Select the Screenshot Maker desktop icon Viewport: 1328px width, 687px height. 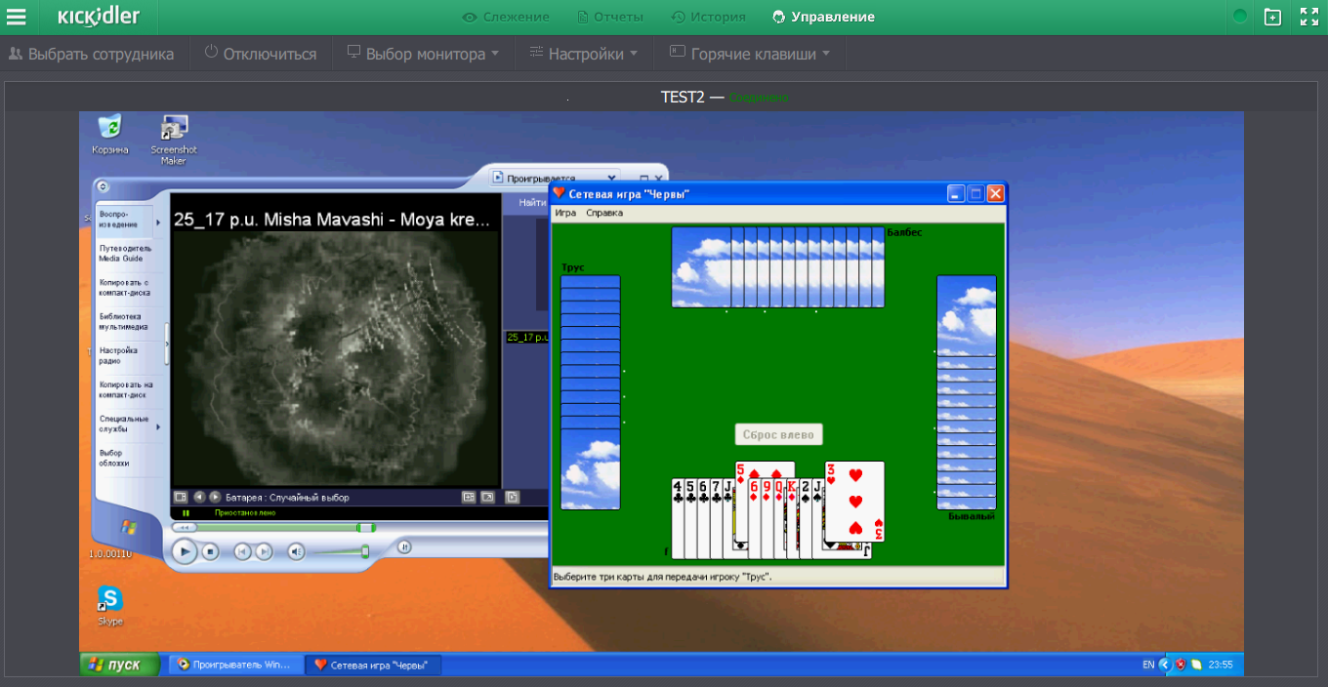tap(174, 140)
